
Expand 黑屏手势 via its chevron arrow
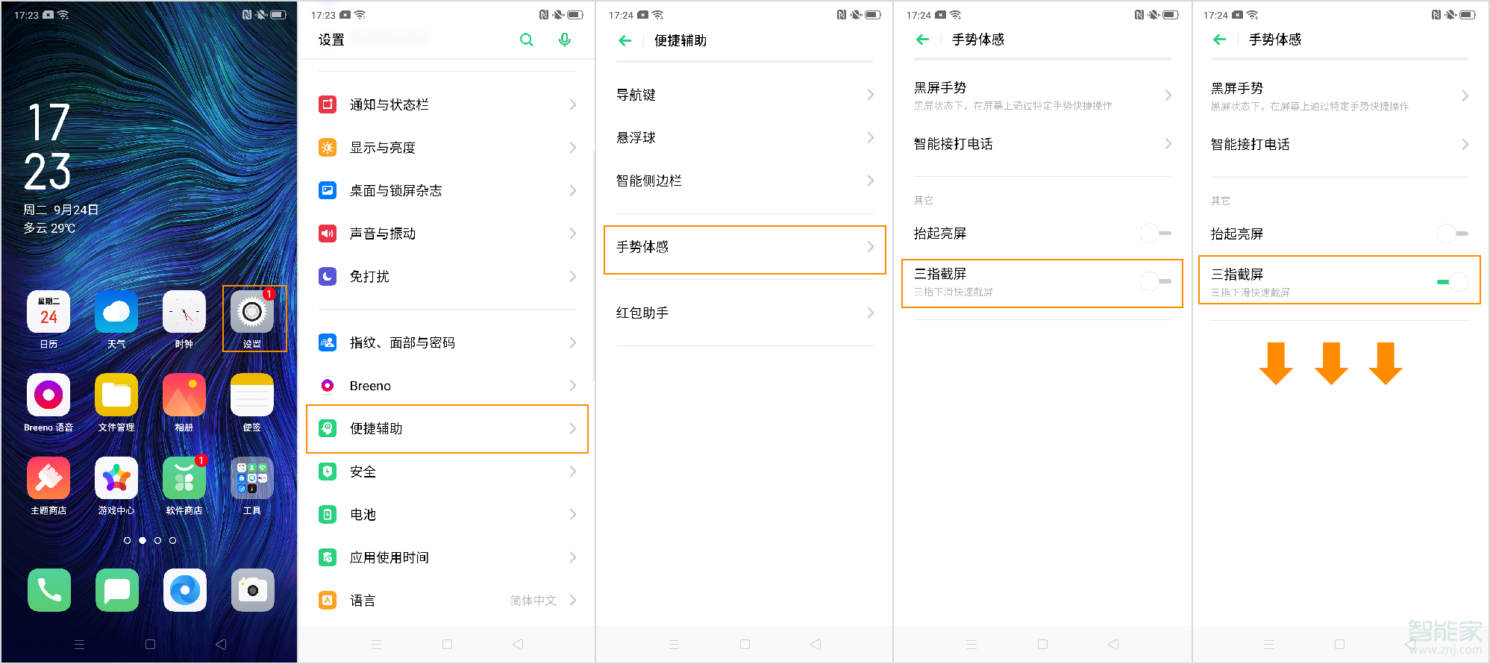point(1168,95)
